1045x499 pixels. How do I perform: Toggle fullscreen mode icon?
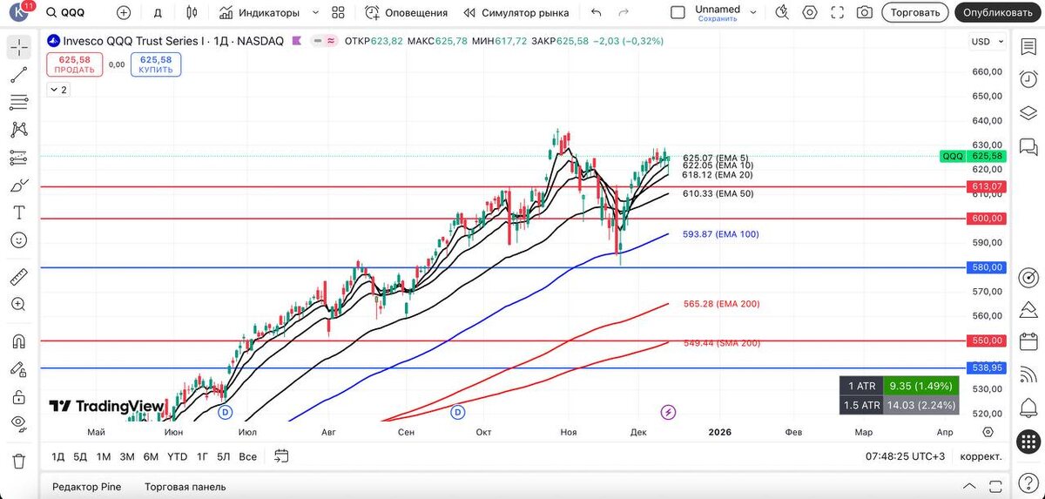pyautogui.click(x=838, y=13)
